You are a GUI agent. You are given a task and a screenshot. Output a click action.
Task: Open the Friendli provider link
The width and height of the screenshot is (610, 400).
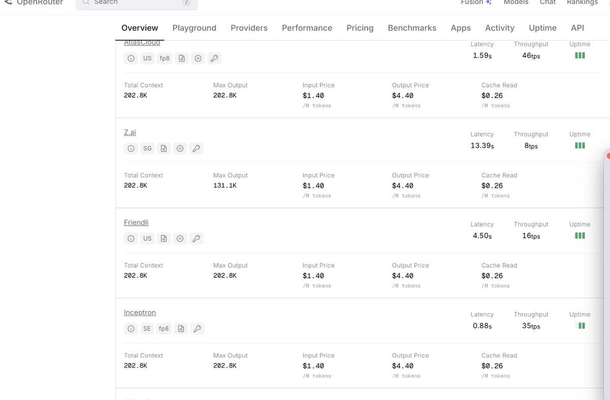pyautogui.click(x=136, y=222)
